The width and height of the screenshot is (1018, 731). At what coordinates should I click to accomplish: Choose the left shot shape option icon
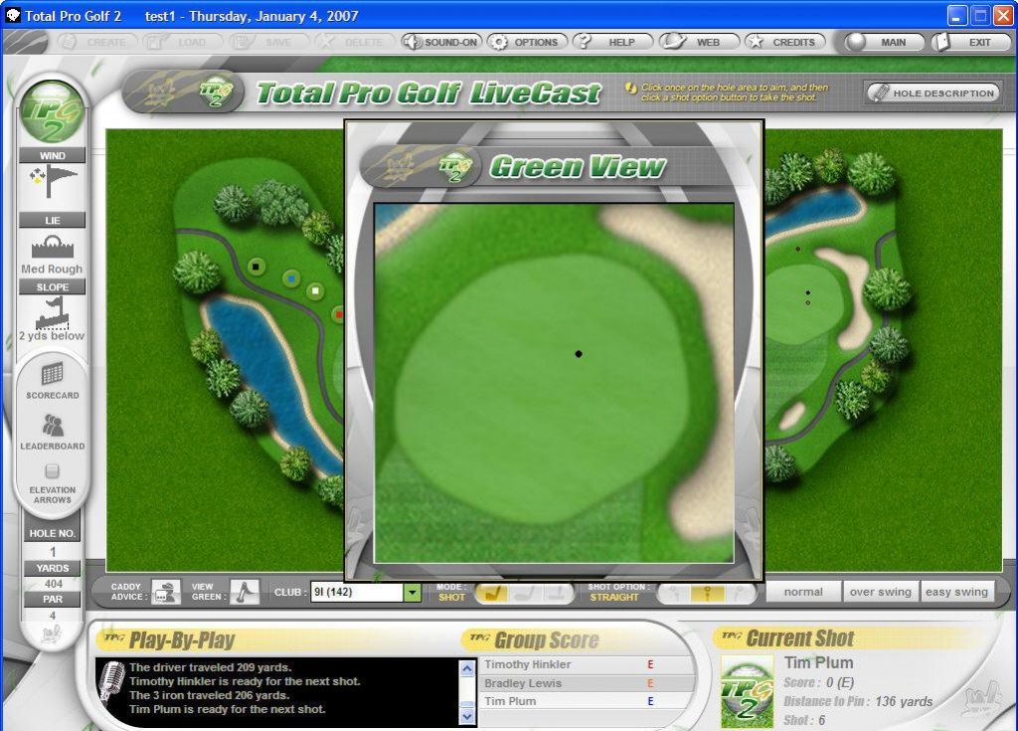coord(675,593)
